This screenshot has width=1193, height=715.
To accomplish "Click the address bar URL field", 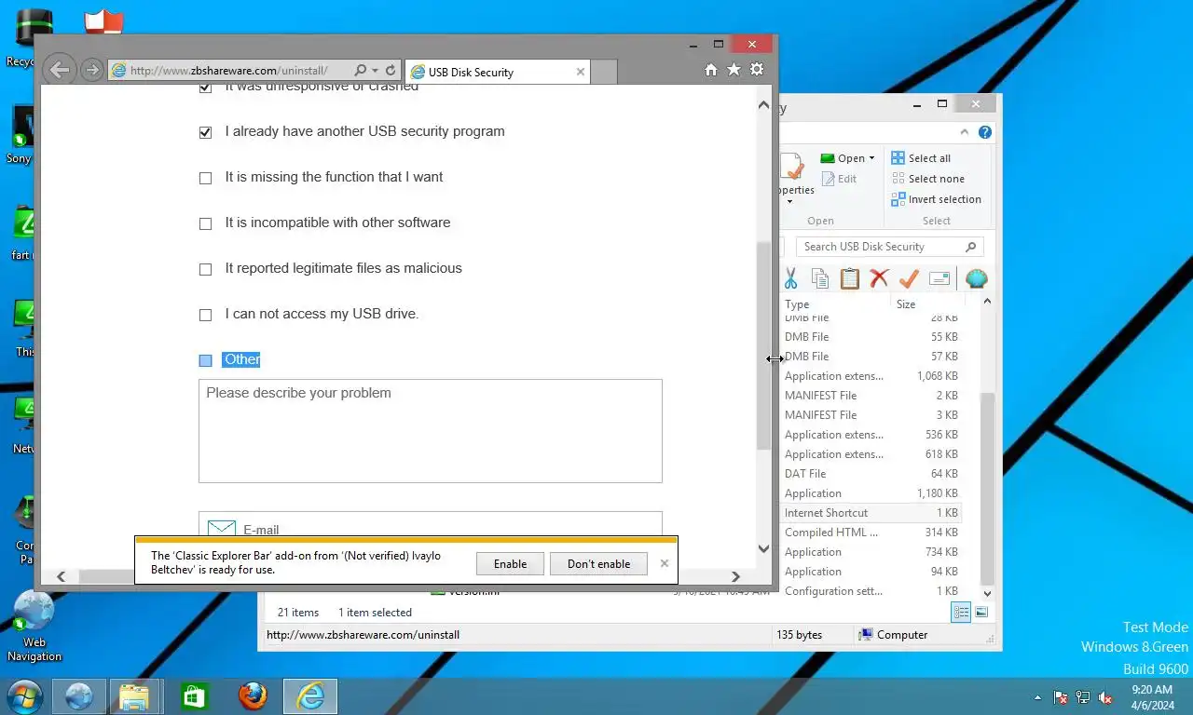I will pyautogui.click(x=228, y=70).
